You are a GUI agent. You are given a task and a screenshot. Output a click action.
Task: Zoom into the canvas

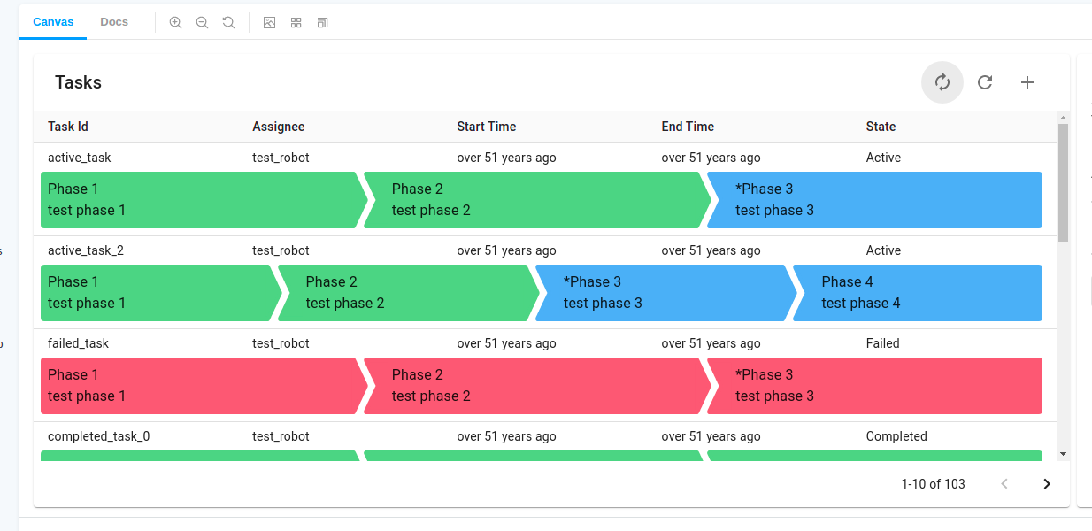point(175,22)
